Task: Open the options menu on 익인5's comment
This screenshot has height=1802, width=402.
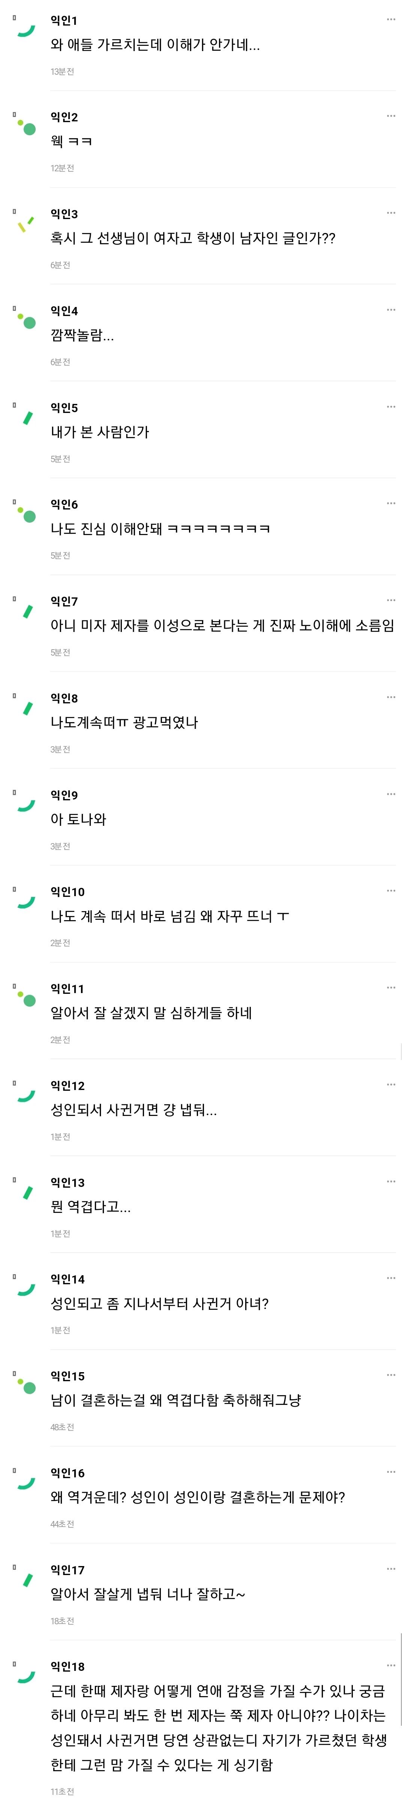Action: 391,407
